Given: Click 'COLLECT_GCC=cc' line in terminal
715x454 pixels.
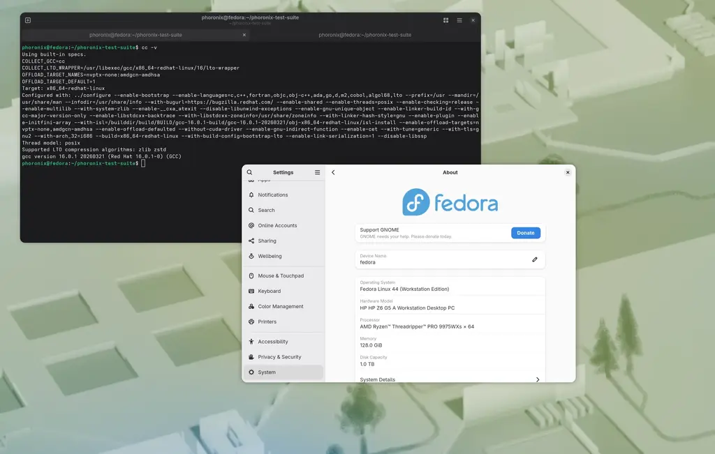Looking at the screenshot, I should click(x=43, y=61).
